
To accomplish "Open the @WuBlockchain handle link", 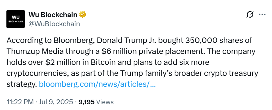I will (x=54, y=24).
